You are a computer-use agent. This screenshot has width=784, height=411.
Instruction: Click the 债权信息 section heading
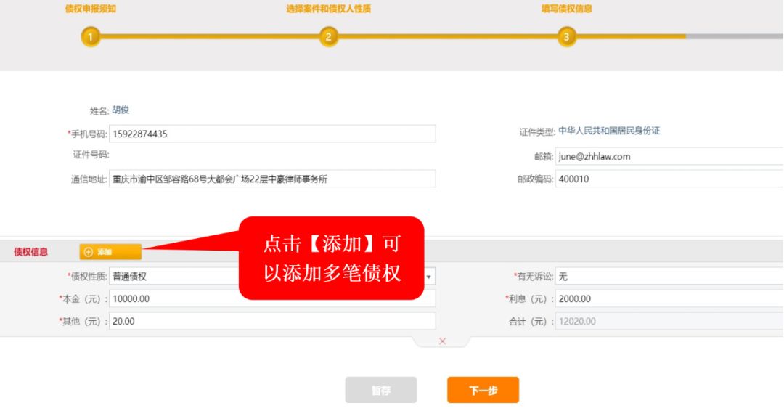click(31, 252)
